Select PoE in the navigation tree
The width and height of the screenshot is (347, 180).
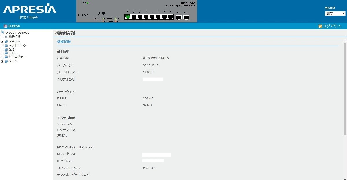tap(11, 53)
